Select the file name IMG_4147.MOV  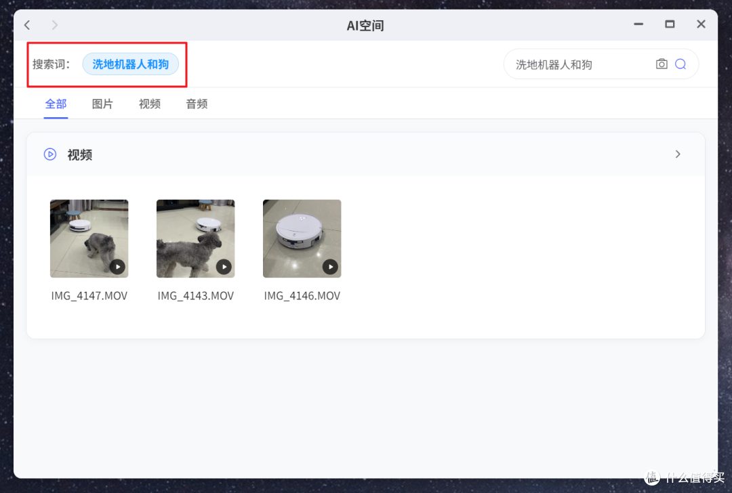[89, 296]
